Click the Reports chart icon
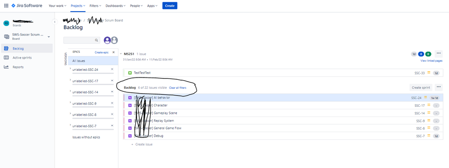 click(6, 67)
